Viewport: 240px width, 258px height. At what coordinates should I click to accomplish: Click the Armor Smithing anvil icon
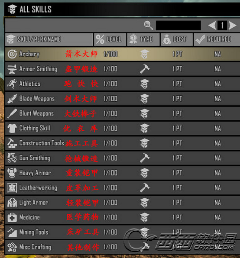pos(12,69)
